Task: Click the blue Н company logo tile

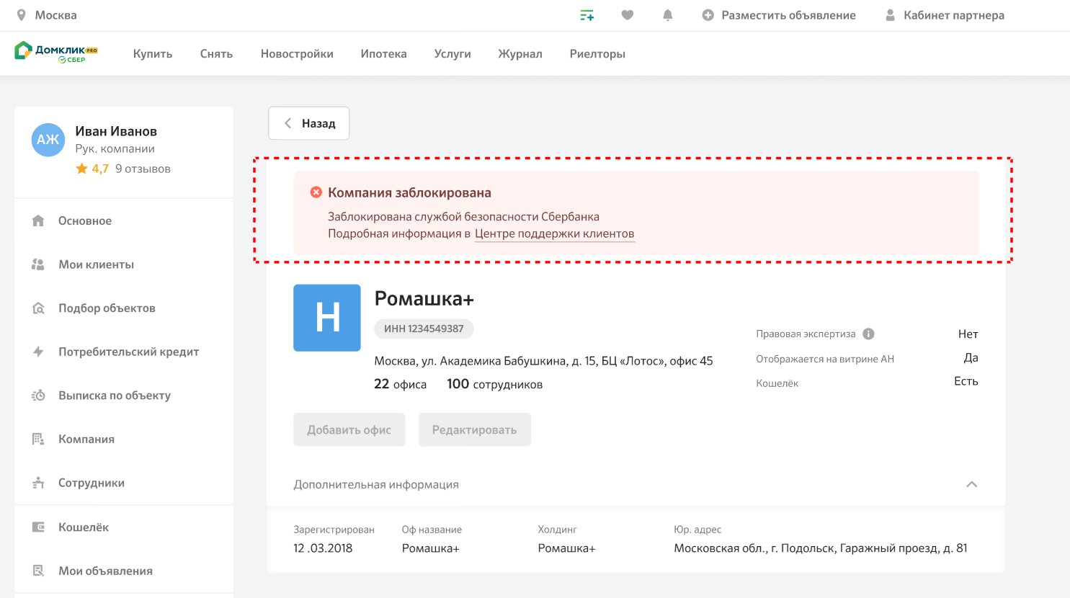Action: [327, 318]
